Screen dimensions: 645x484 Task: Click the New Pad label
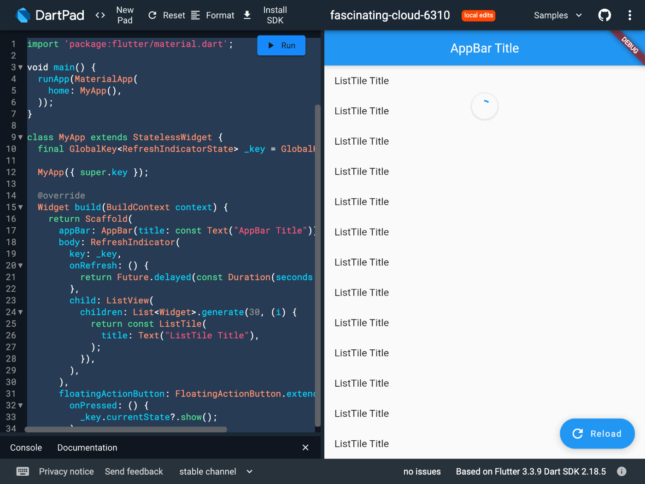coord(125,15)
